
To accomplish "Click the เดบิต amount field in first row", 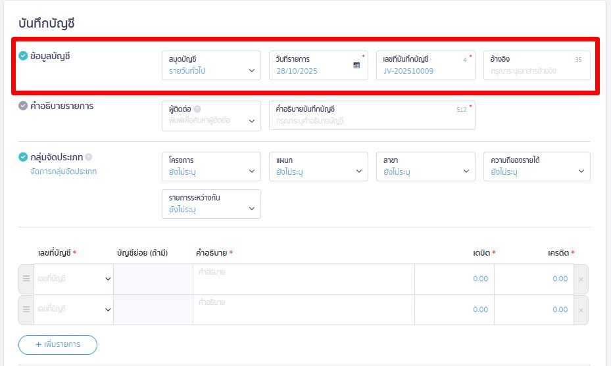I will [x=454, y=279].
